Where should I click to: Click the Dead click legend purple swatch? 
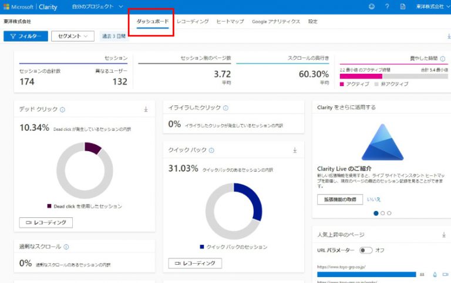(49, 206)
